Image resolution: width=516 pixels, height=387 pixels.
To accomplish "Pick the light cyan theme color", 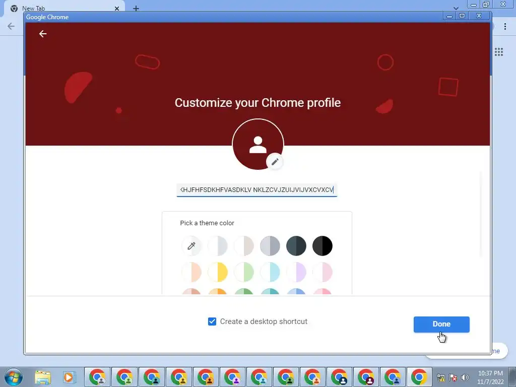I will click(x=270, y=272).
